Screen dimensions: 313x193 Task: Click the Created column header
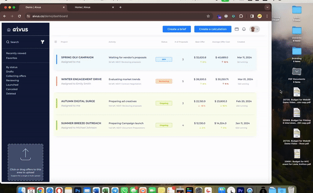[x=241, y=42]
